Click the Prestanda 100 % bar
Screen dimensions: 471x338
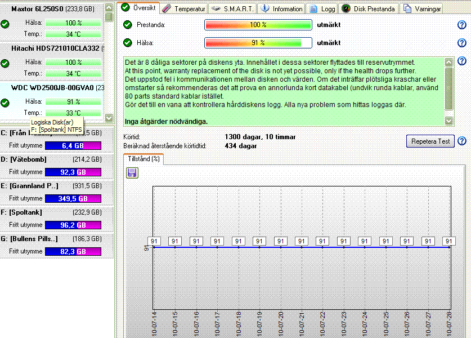258,25
